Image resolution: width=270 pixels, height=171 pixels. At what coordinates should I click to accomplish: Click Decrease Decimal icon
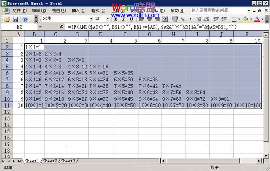click(x=206, y=19)
